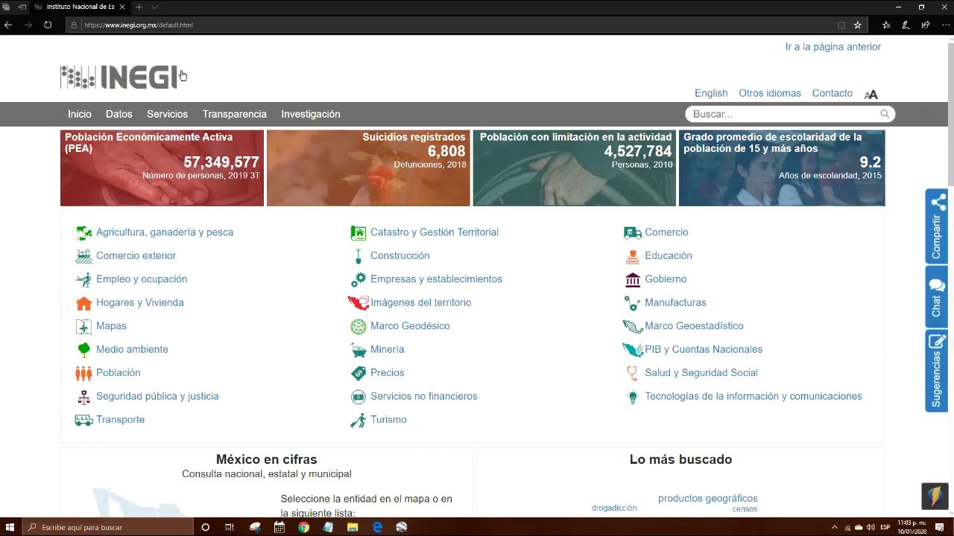Screen dimensions: 954x536
Task: Open the Sugerencias side button
Action: (937, 371)
